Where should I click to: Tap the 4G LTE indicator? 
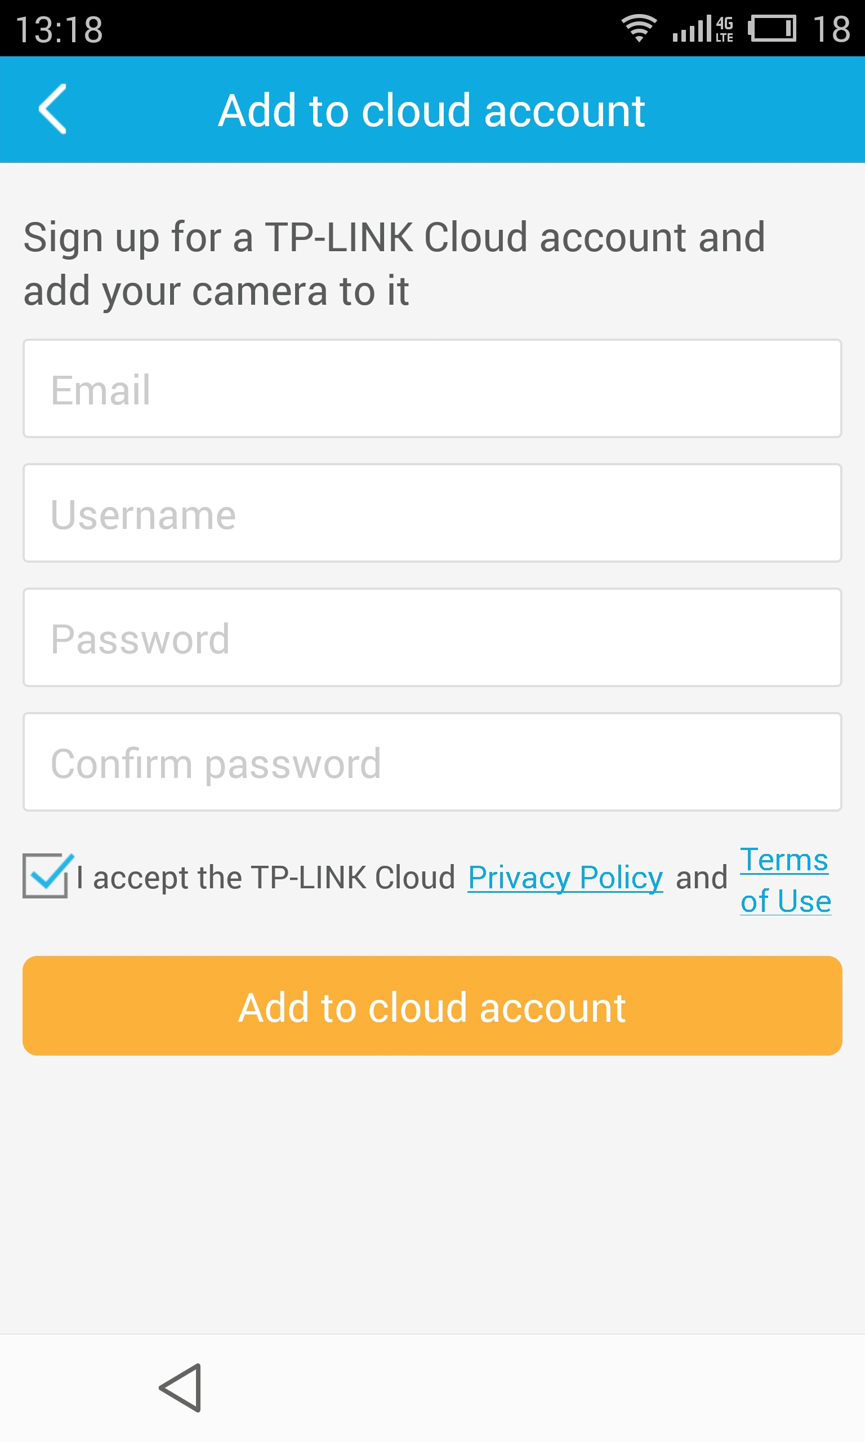point(725,29)
